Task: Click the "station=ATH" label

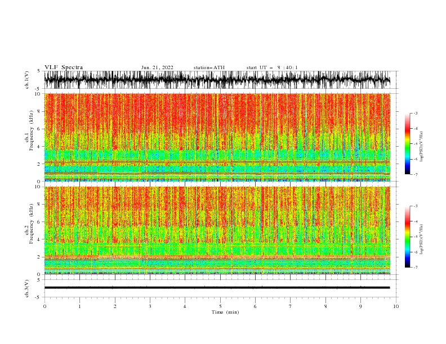Action: point(209,67)
